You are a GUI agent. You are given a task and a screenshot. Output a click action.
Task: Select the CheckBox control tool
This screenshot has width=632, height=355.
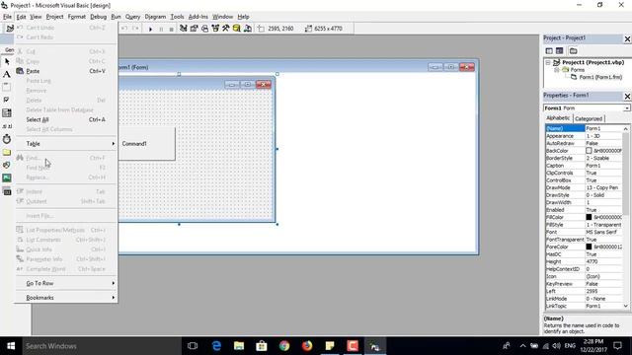[x=7, y=100]
